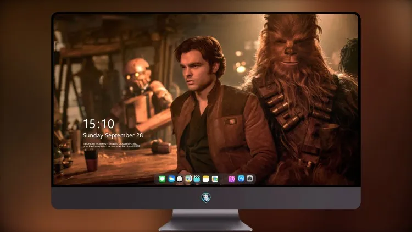This screenshot has width=412, height=232.
Task: Open the teal clapperboard video app
Action: pos(197,179)
